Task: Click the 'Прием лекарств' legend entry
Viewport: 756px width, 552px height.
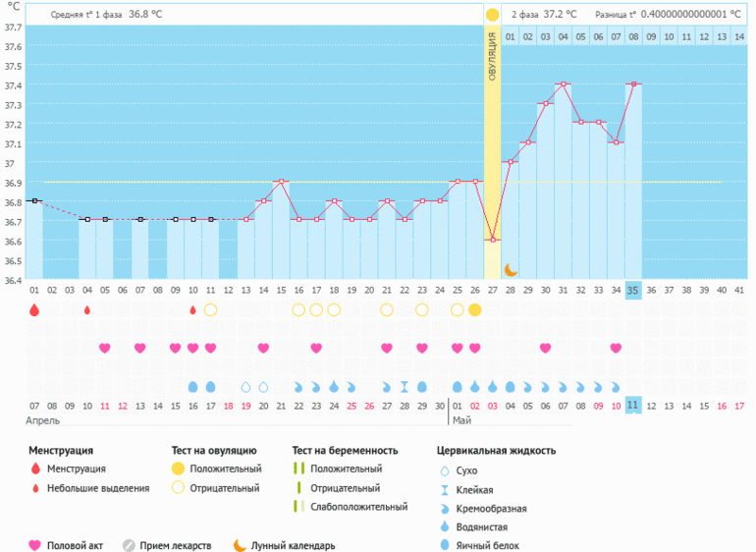Action: pos(173,545)
